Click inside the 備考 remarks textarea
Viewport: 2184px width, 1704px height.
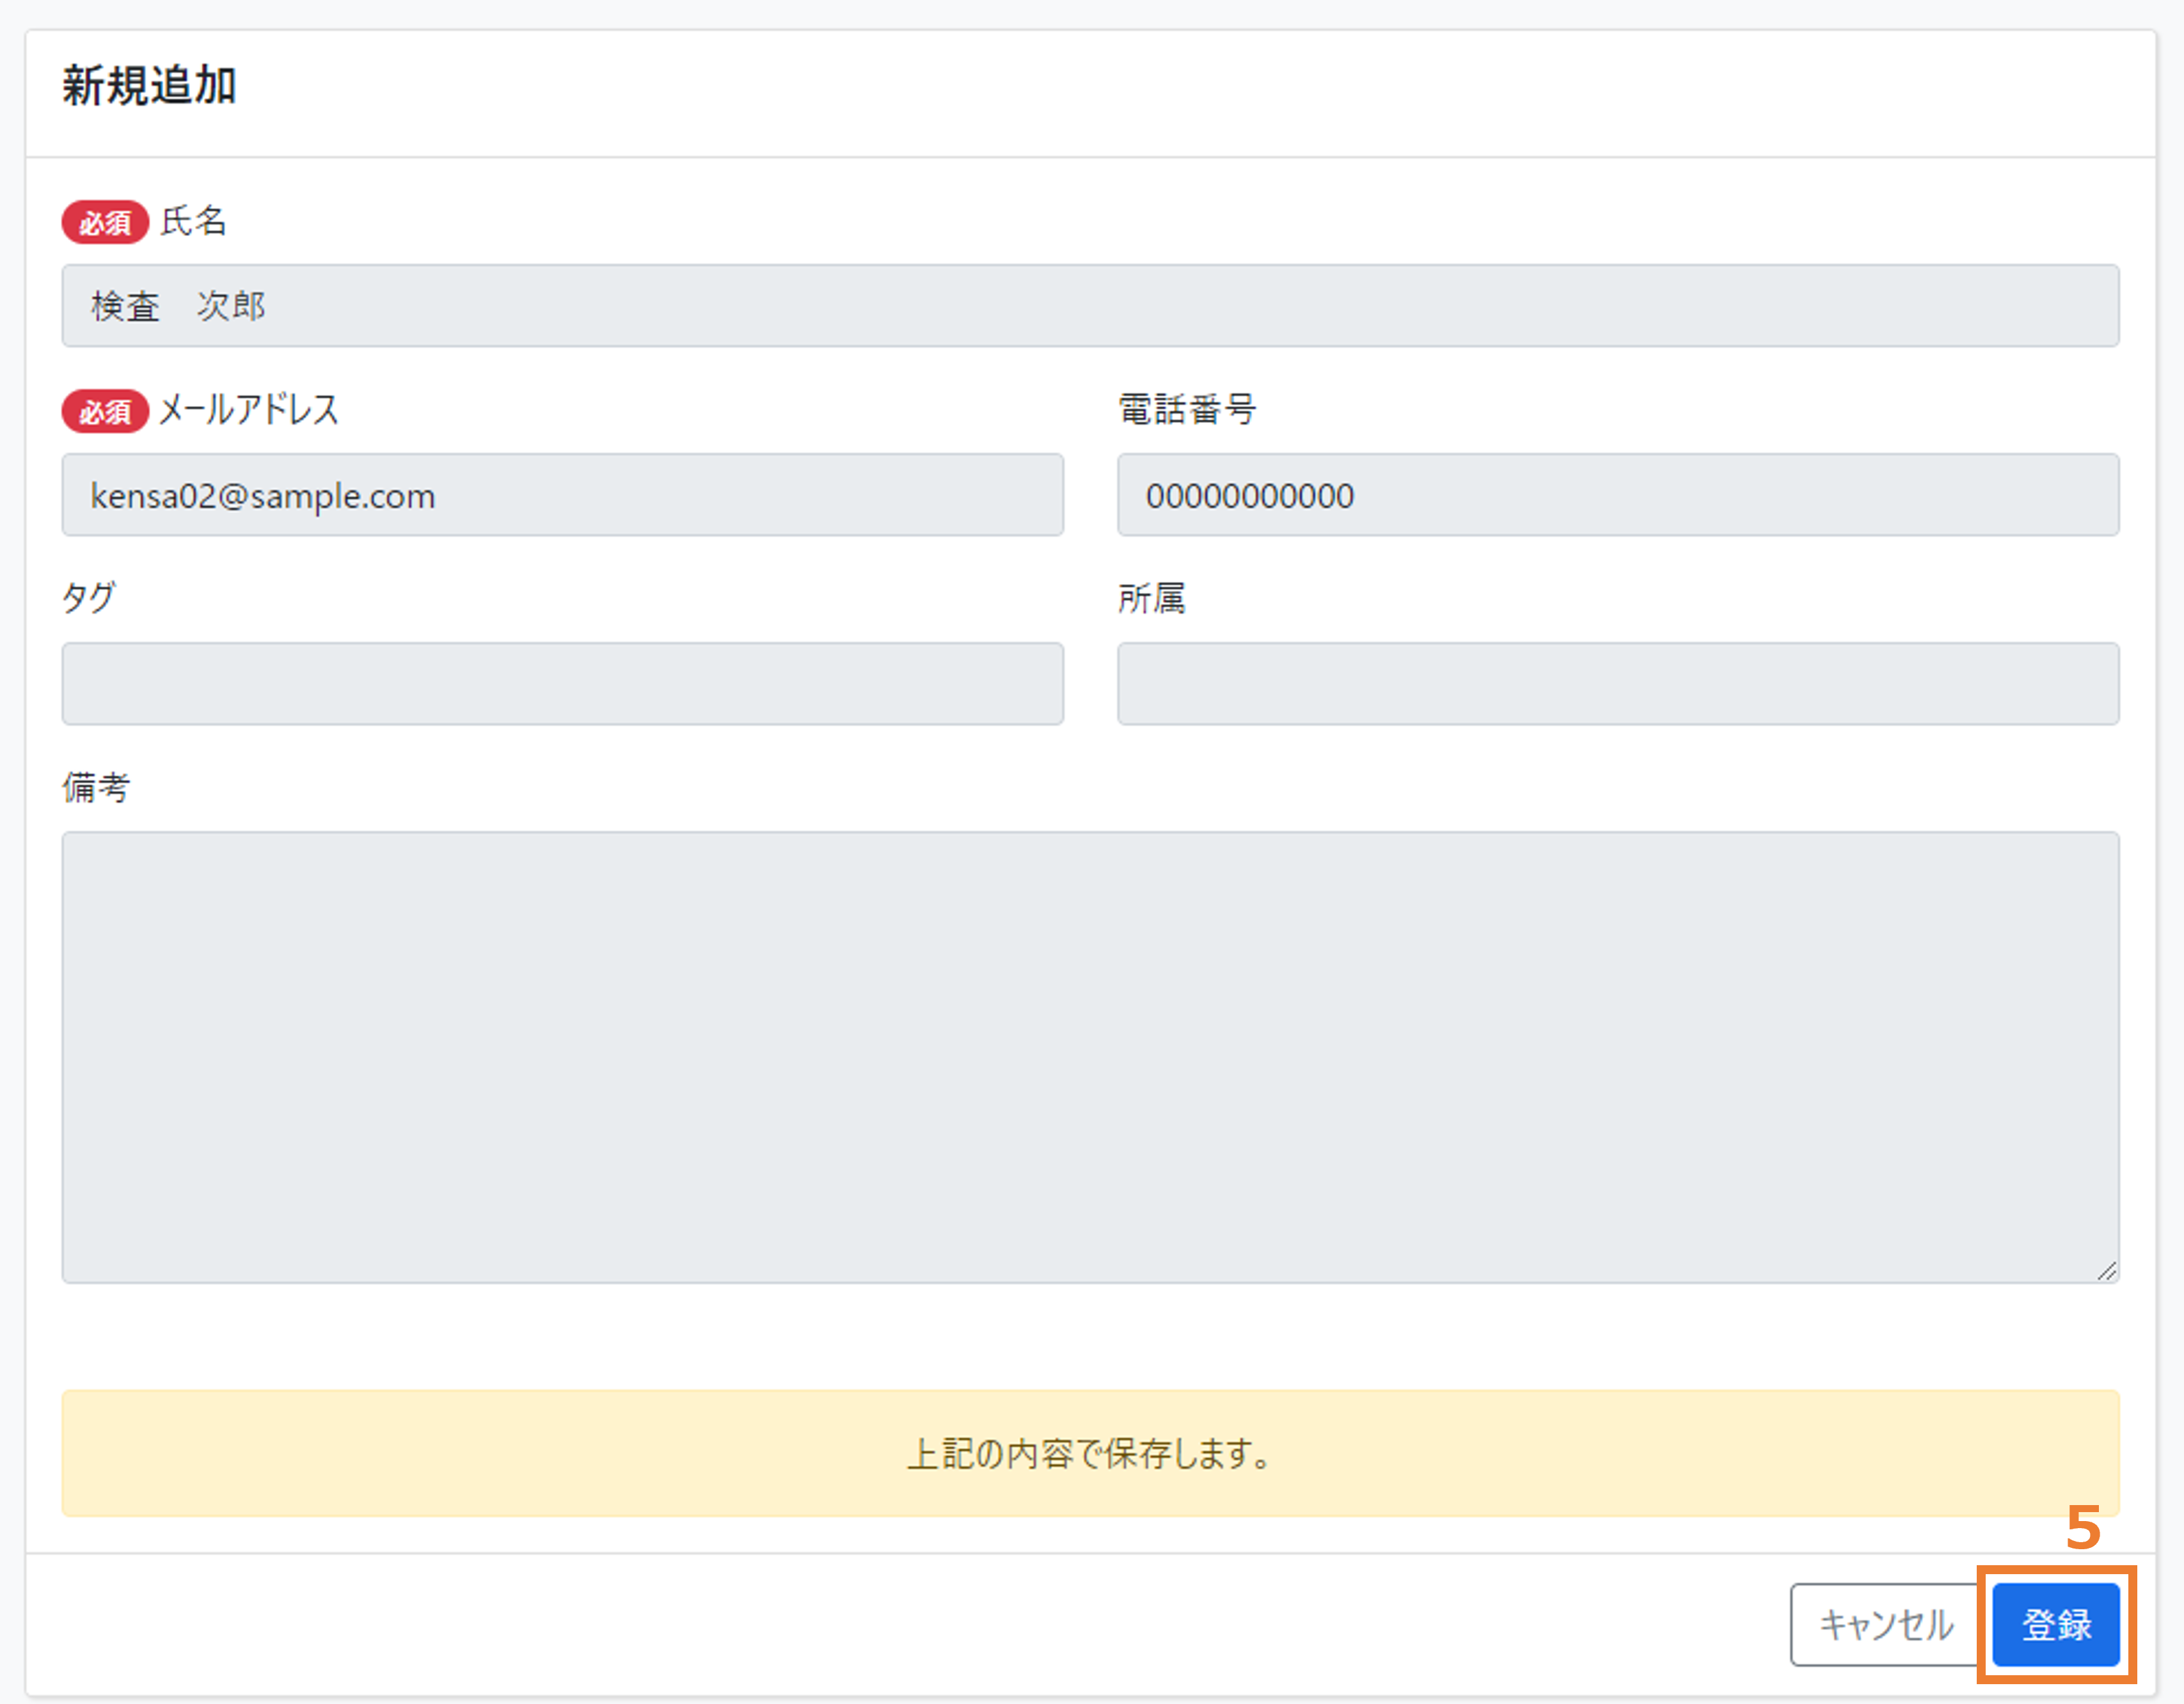pos(1090,1057)
